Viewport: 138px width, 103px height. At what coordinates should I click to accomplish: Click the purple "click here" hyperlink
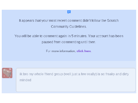tap(84, 51)
